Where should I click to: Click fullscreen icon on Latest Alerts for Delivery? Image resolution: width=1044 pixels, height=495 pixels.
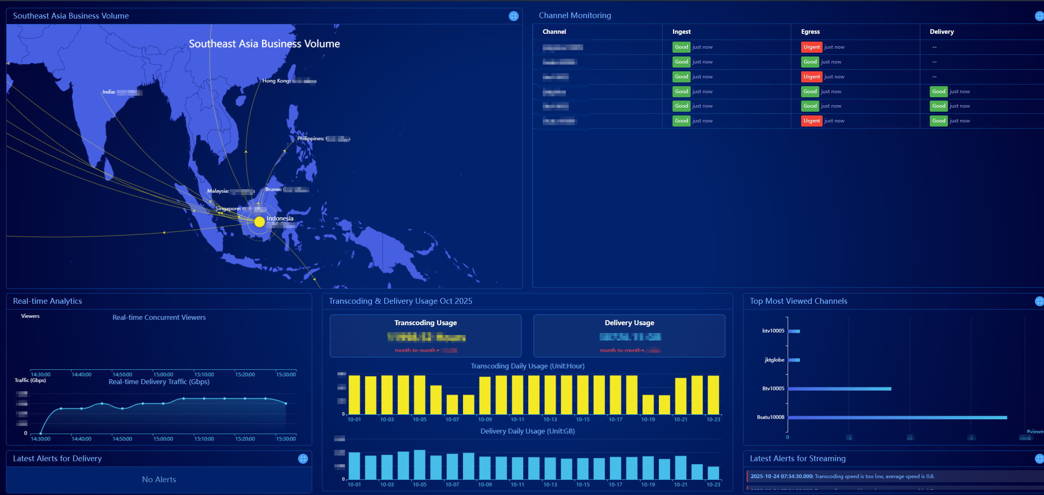[x=303, y=459]
